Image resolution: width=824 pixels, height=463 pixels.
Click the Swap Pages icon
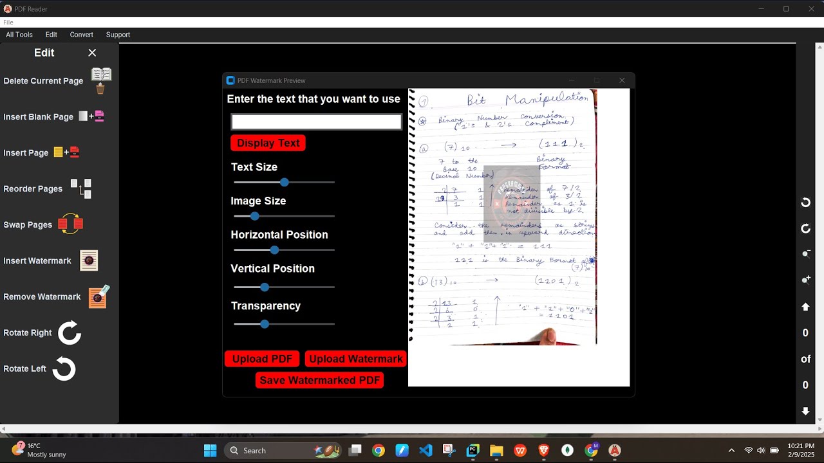[70, 224]
